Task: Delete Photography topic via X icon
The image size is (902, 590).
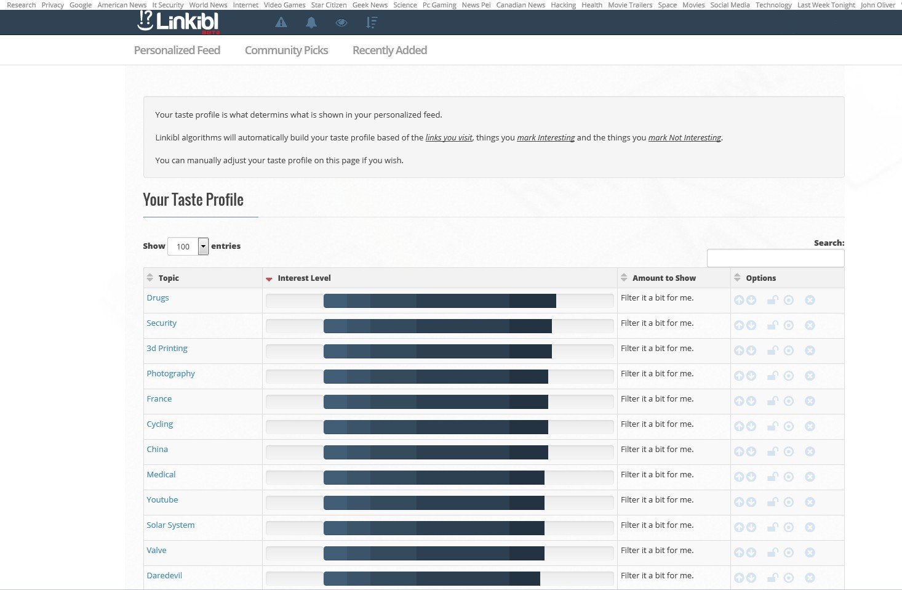Action: click(810, 376)
